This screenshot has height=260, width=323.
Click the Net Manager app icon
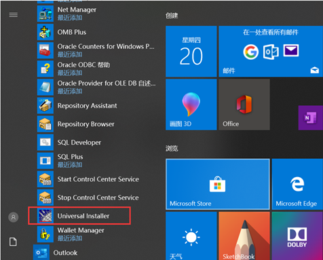pyautogui.click(x=45, y=14)
